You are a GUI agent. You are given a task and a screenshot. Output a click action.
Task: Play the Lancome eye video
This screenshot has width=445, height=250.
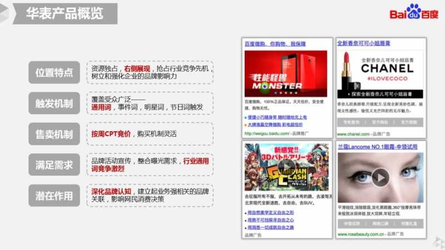point(380,177)
